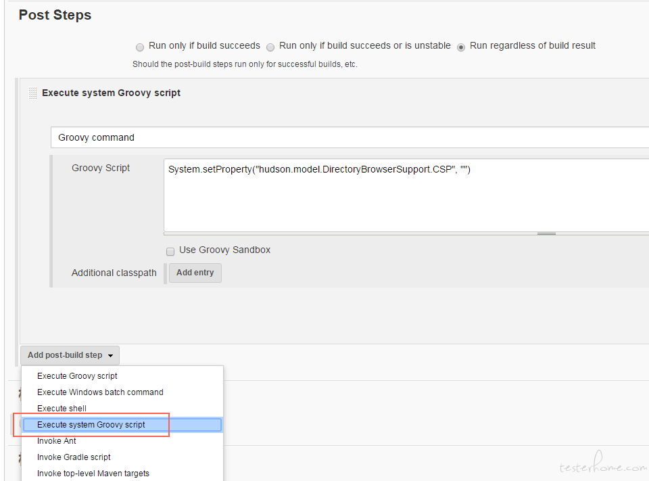Select Run only if build succeeds radio
Viewport: 649px width, 481px height.
pos(140,47)
